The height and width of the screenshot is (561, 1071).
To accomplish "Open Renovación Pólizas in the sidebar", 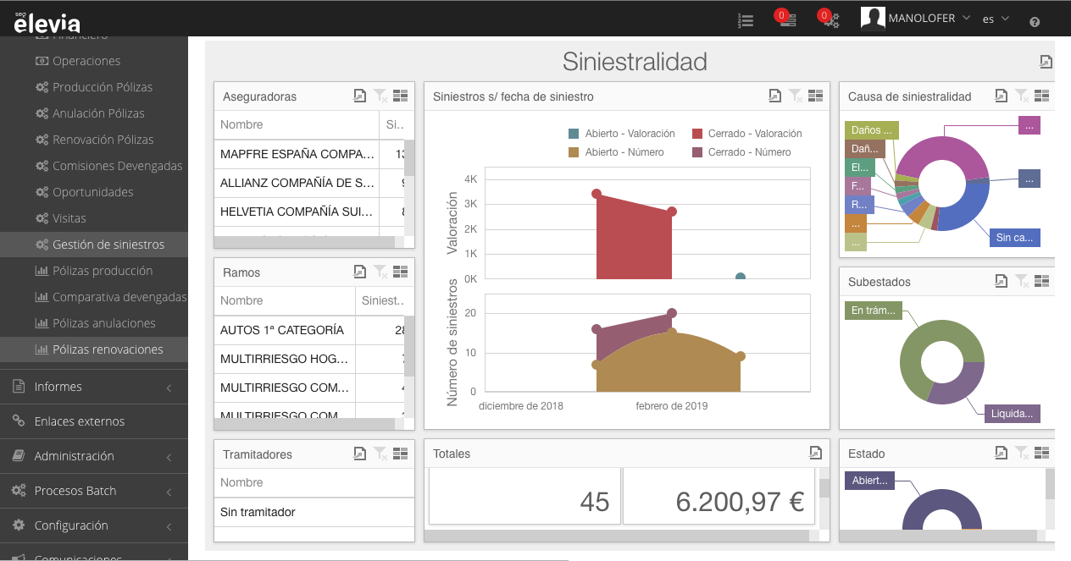I will pyautogui.click(x=94, y=140).
